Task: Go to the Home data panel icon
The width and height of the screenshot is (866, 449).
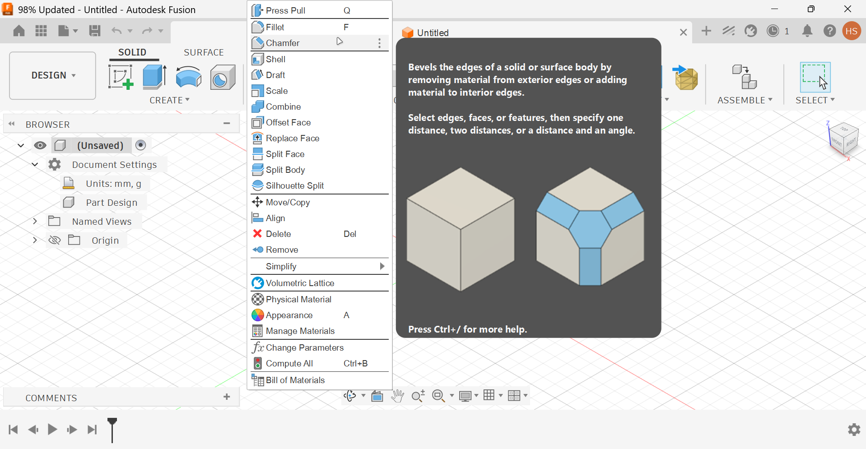Action: click(x=19, y=31)
